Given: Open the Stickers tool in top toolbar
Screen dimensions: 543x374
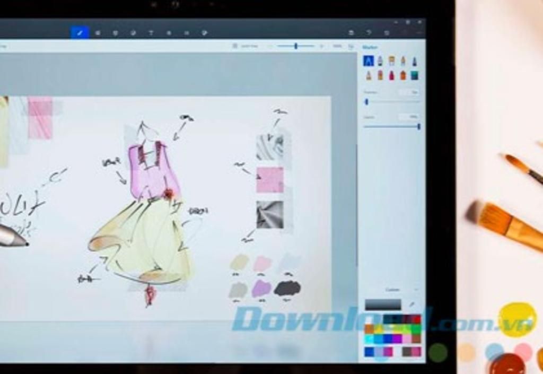Looking at the screenshot, I should click(x=133, y=33).
